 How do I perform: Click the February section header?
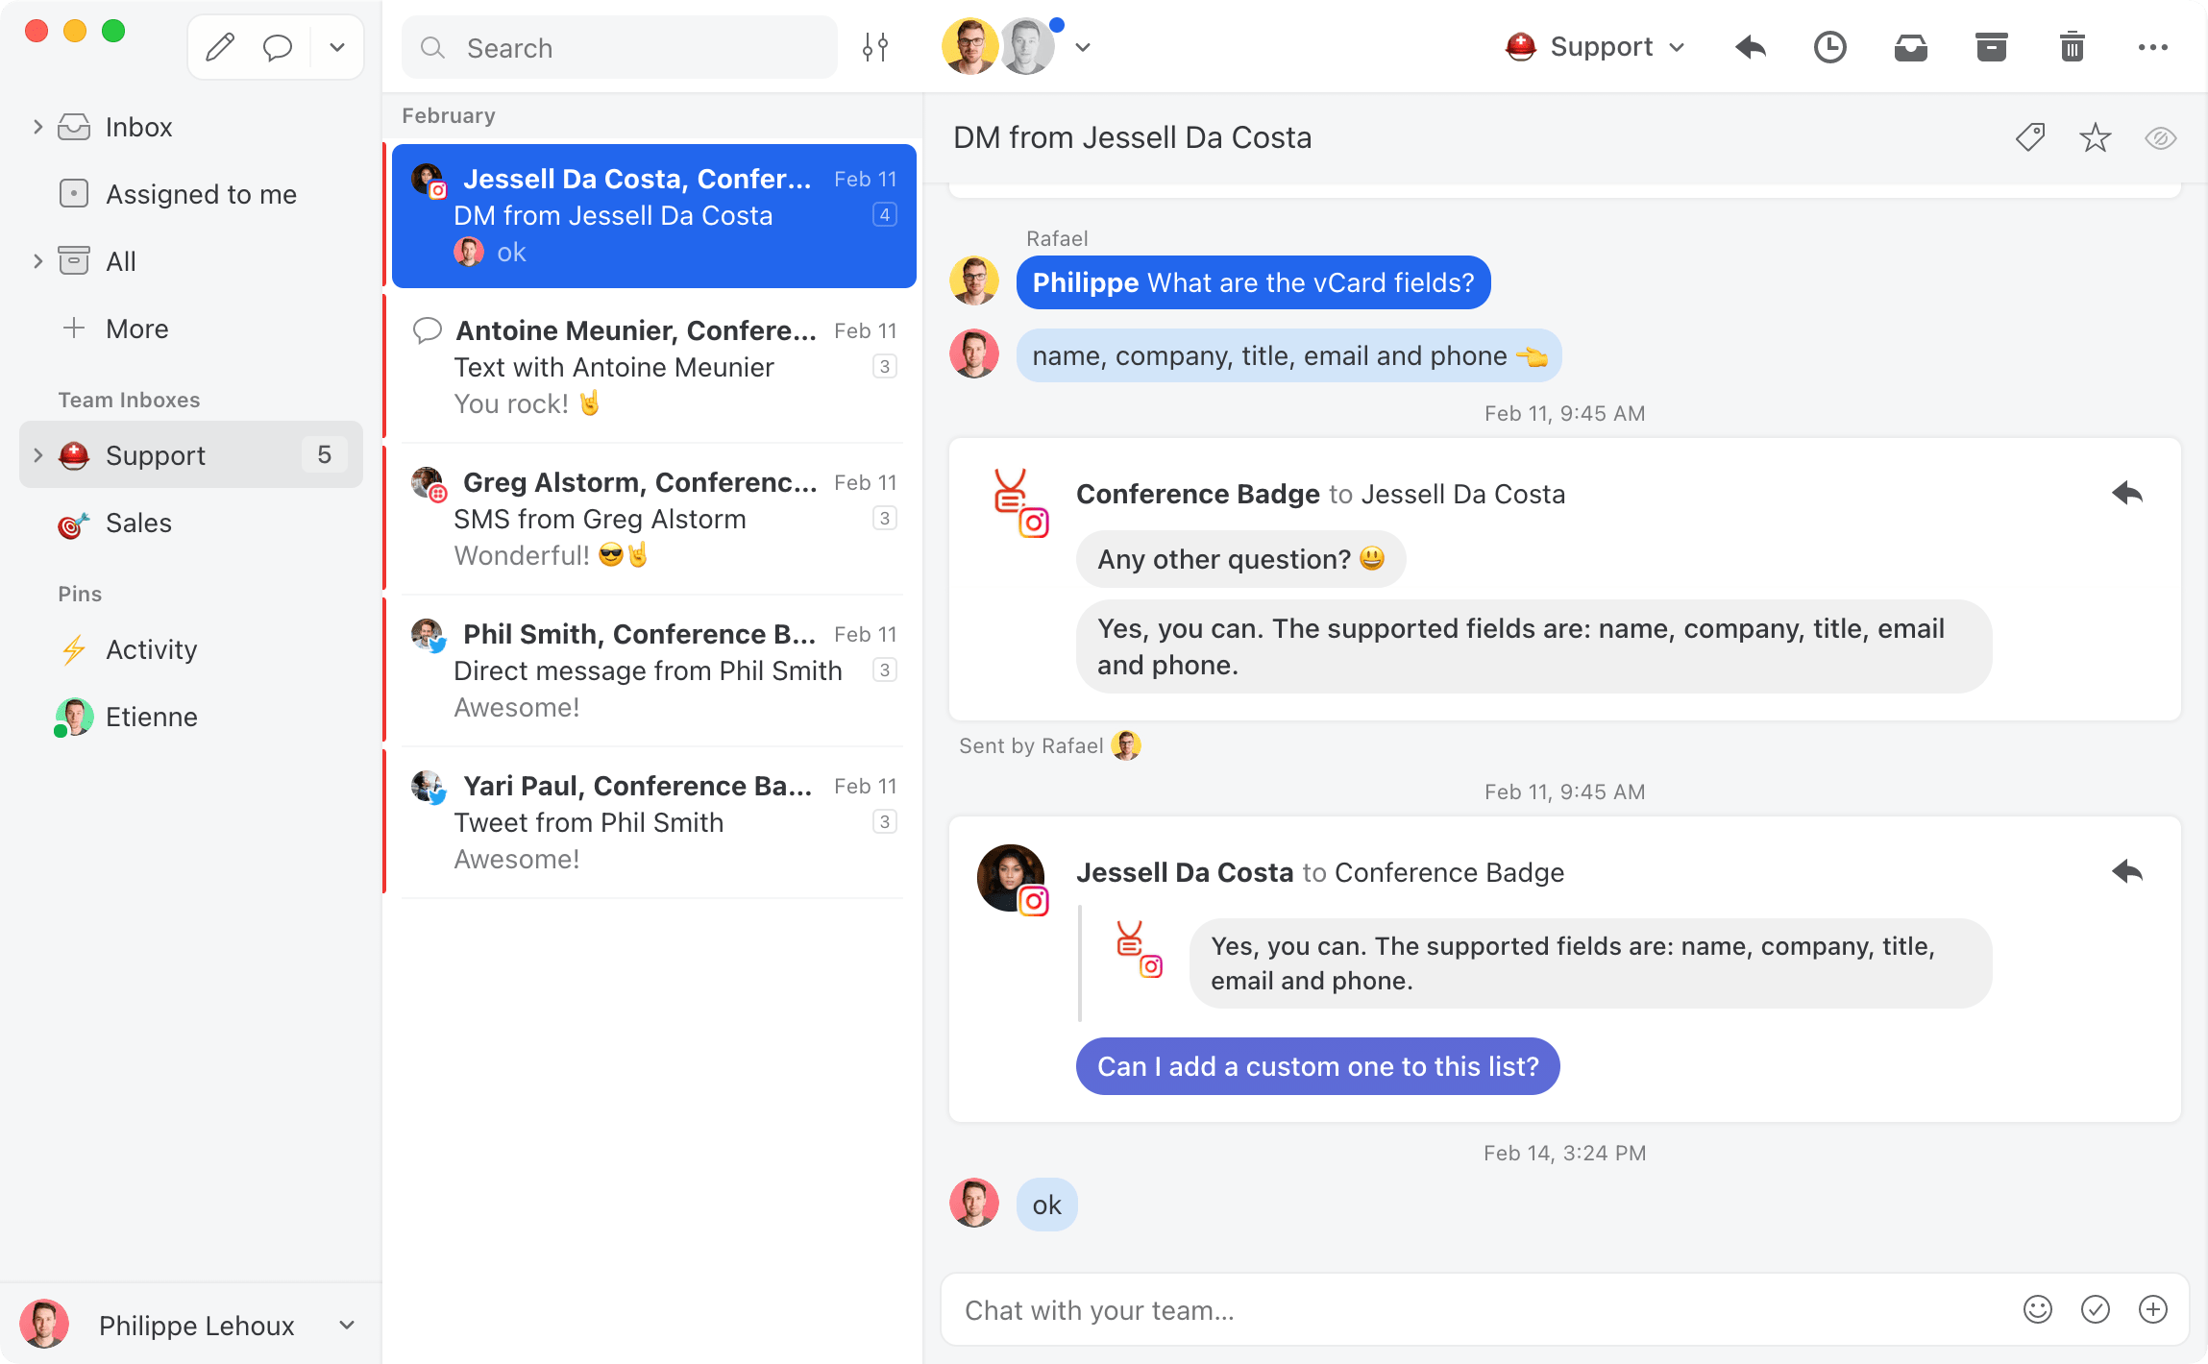click(449, 115)
